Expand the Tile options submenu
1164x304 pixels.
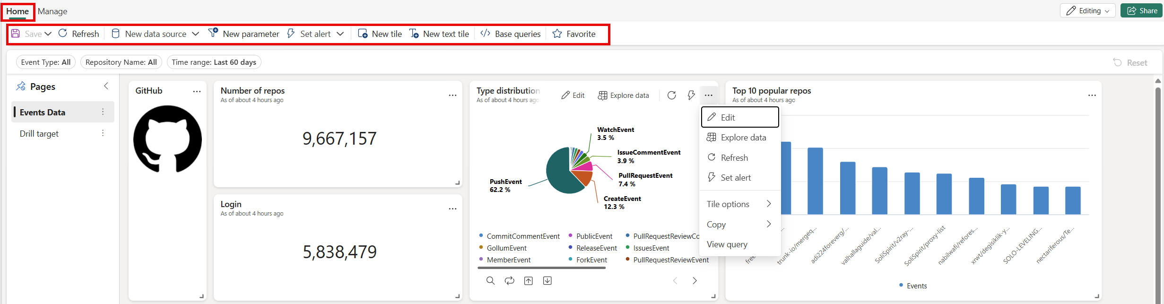point(739,204)
